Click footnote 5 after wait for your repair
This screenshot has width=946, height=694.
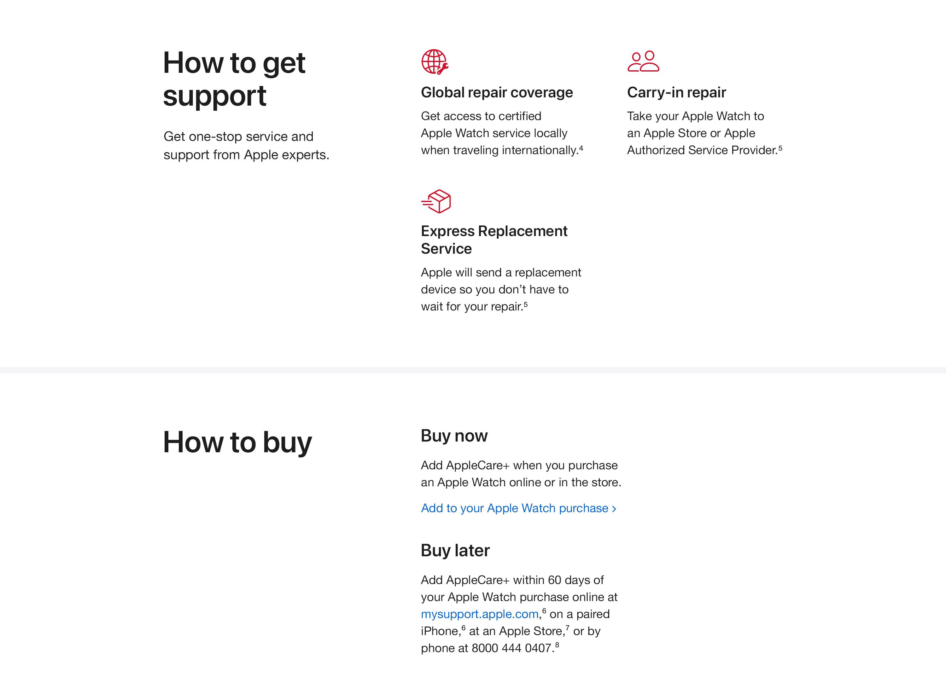(526, 304)
